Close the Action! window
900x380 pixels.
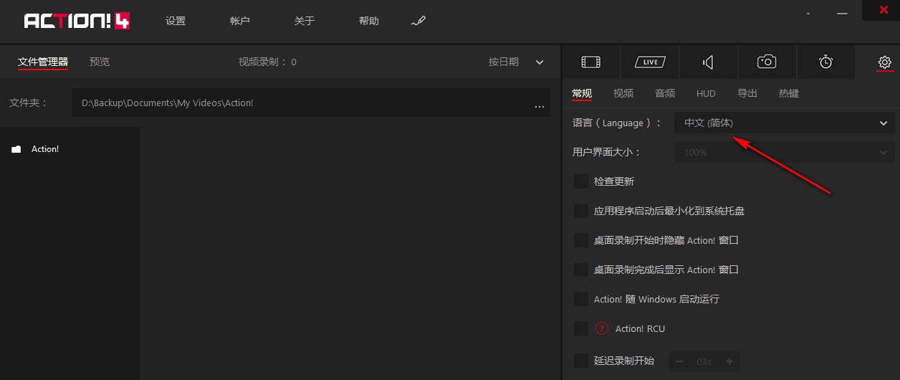[884, 9]
